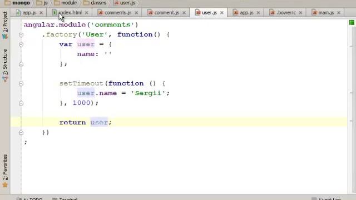Collapse the .factory function fold
The width and height of the screenshot is (356, 200).
[x=21, y=34]
